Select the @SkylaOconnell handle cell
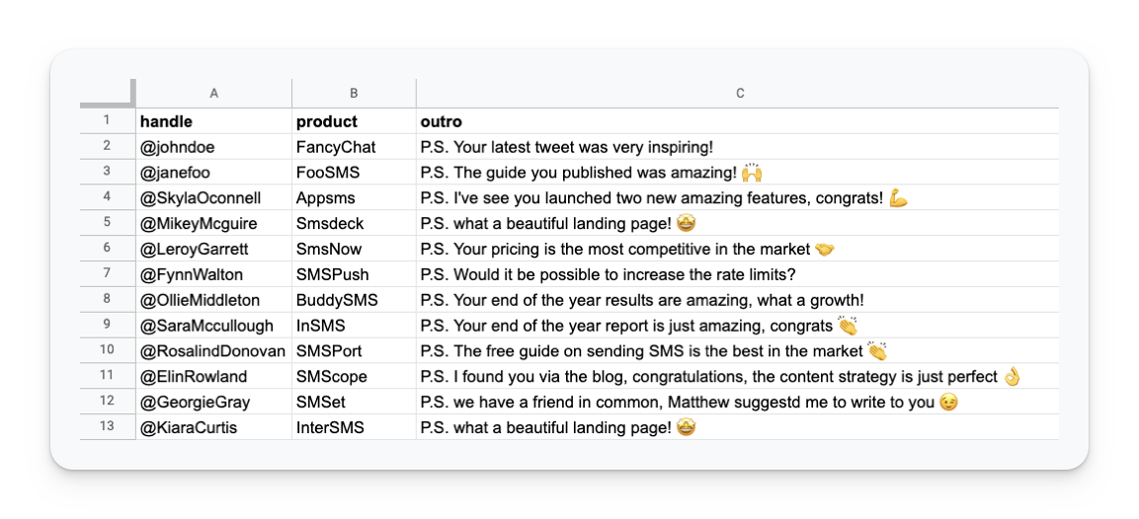The image size is (1139, 519). coord(213,197)
